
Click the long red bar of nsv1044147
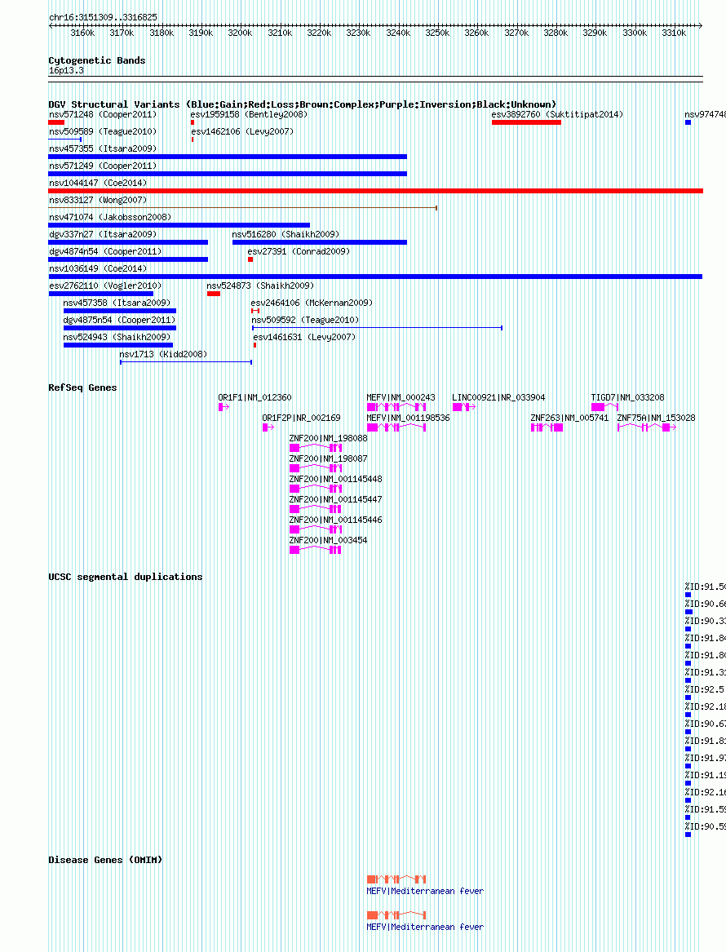[376, 191]
